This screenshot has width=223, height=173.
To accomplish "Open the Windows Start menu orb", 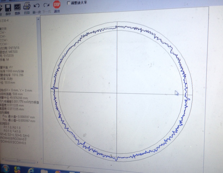I will (x=5, y=169).
